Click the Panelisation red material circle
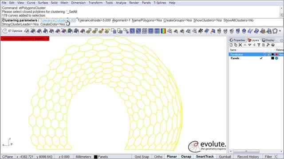 pyautogui.click(x=276, y=54)
